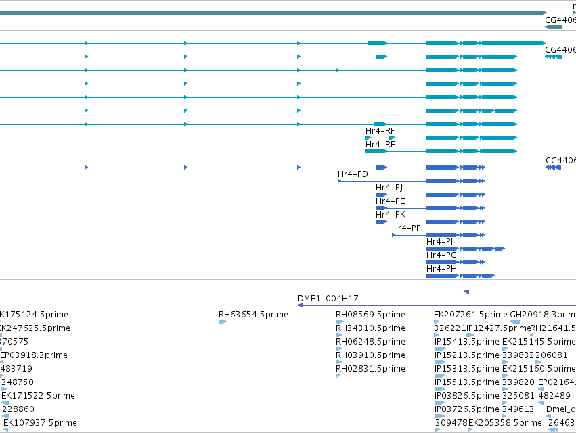Open the 325081 feature label
Viewport: 576px width, 433px height.
[518, 396]
